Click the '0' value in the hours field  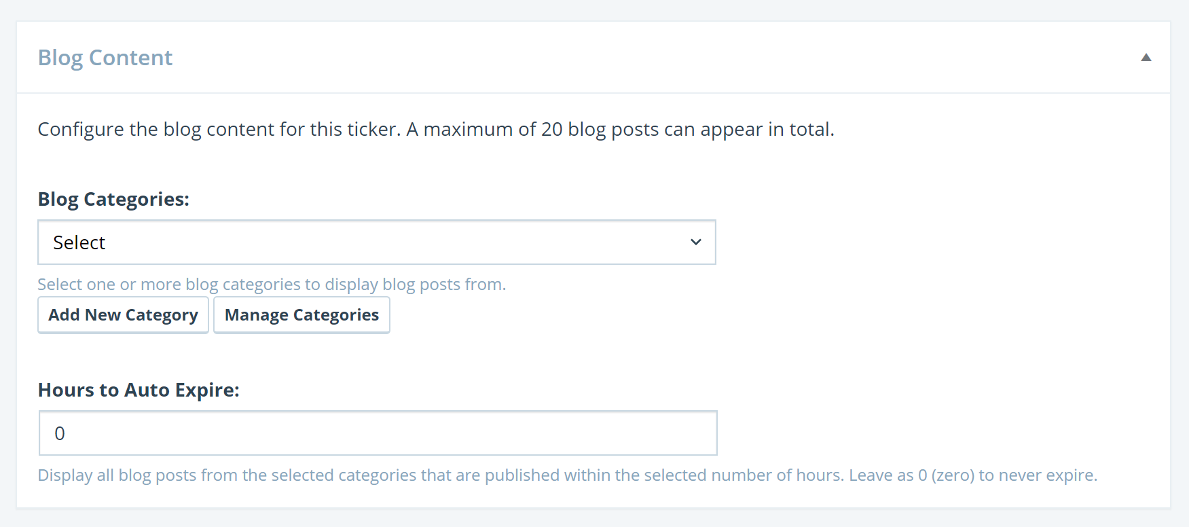coord(60,433)
